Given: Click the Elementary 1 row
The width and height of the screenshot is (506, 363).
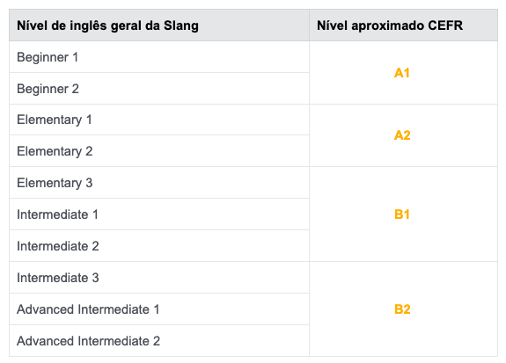Looking at the screenshot, I should coord(159,120).
